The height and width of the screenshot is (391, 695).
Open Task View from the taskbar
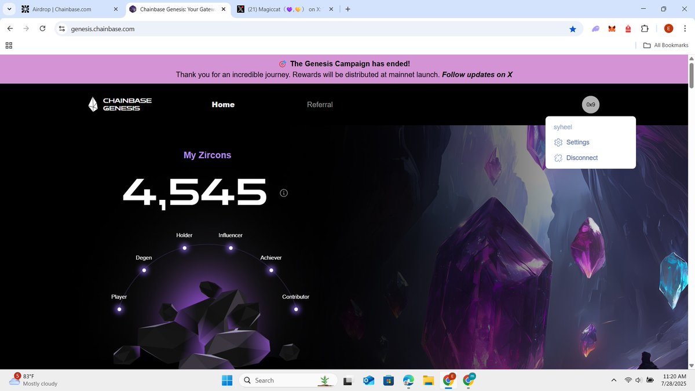pyautogui.click(x=348, y=381)
